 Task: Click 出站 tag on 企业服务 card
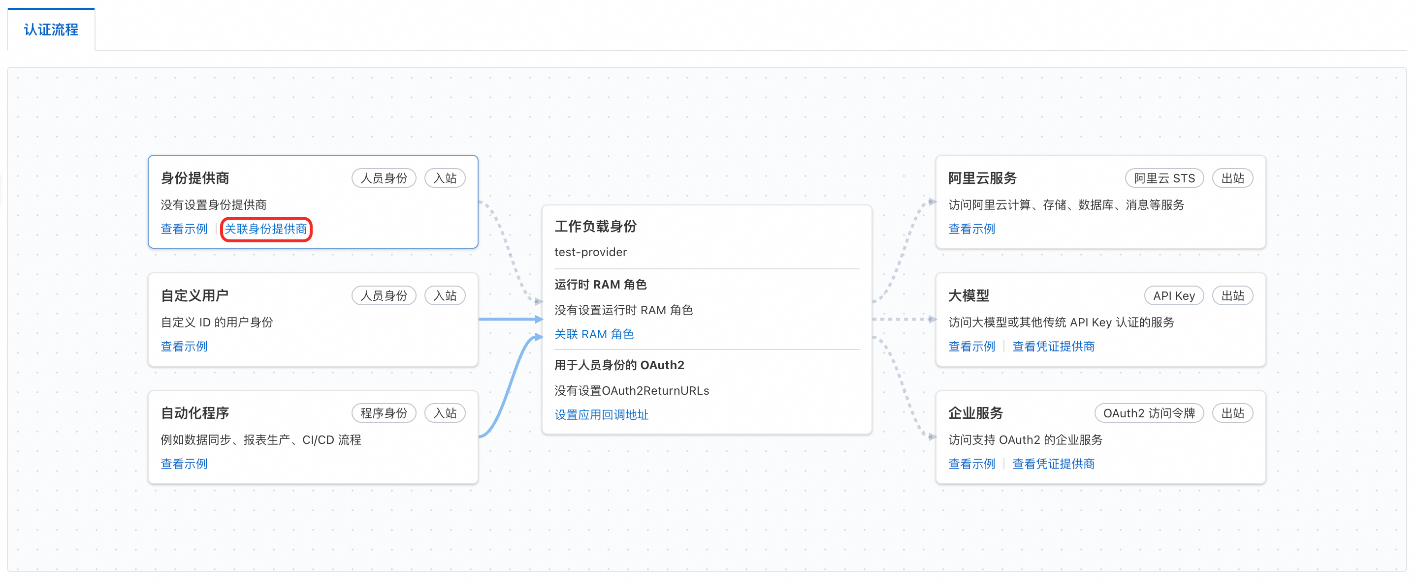[1232, 413]
